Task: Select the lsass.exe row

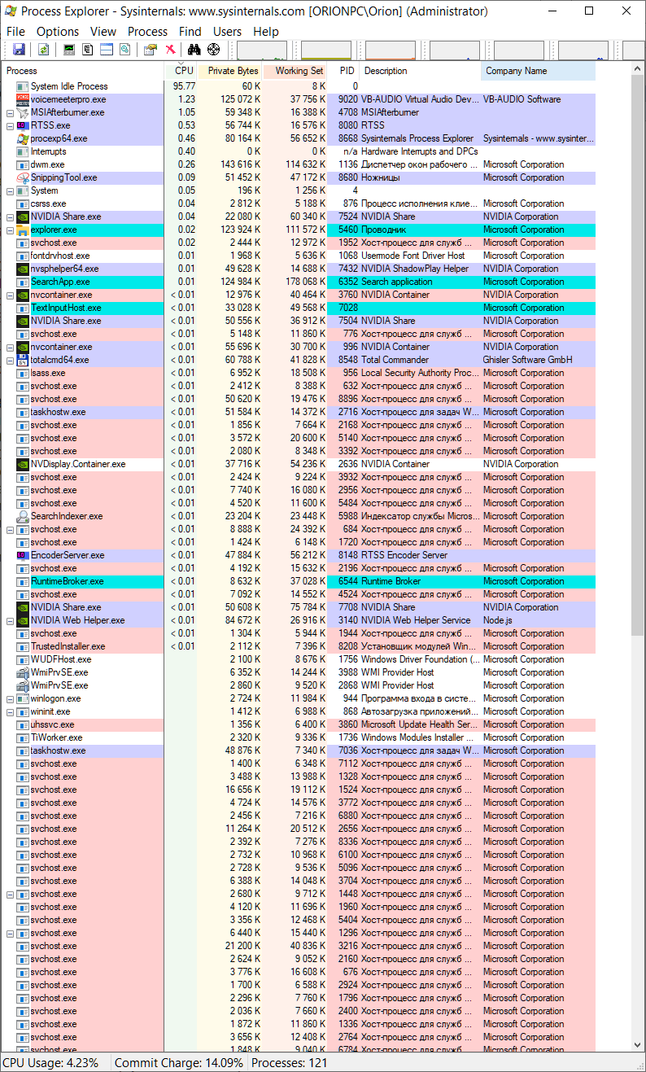Action: (299, 373)
